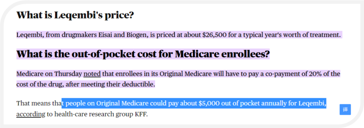Click the phrase "after meeting their deductible"
The width and height of the screenshot is (364, 128).
pyautogui.click(x=110, y=84)
